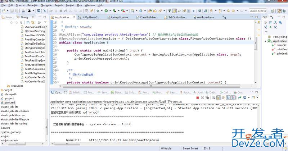Open the Coverage dropdown arrow

118,11
